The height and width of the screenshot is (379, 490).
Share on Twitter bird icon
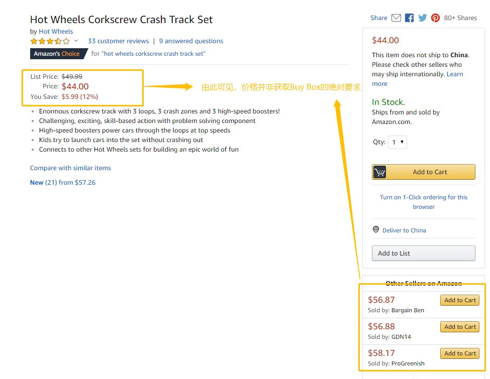[x=422, y=18]
